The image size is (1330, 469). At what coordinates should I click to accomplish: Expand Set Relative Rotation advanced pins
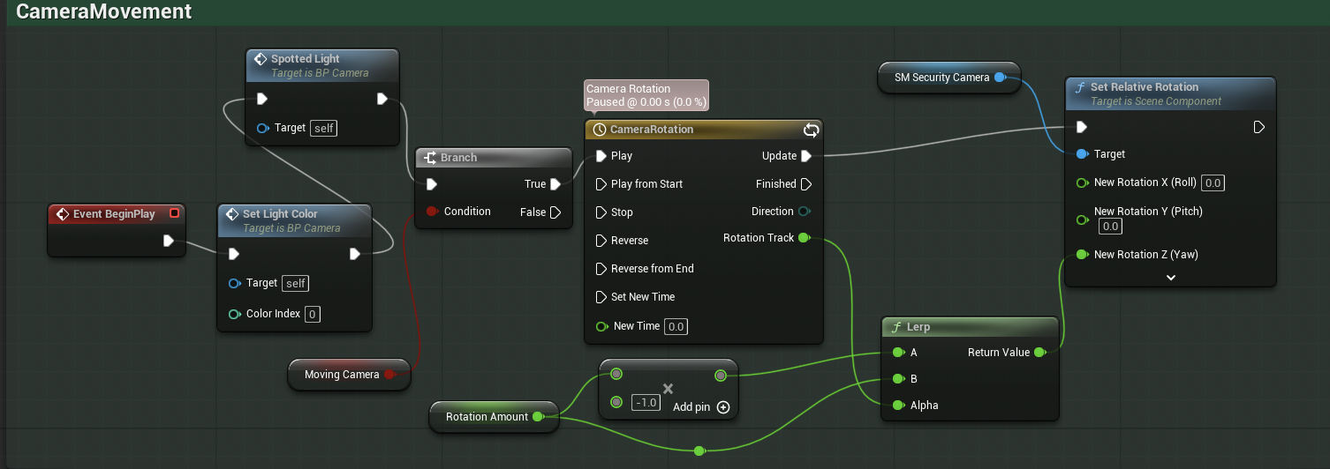pyautogui.click(x=1170, y=277)
